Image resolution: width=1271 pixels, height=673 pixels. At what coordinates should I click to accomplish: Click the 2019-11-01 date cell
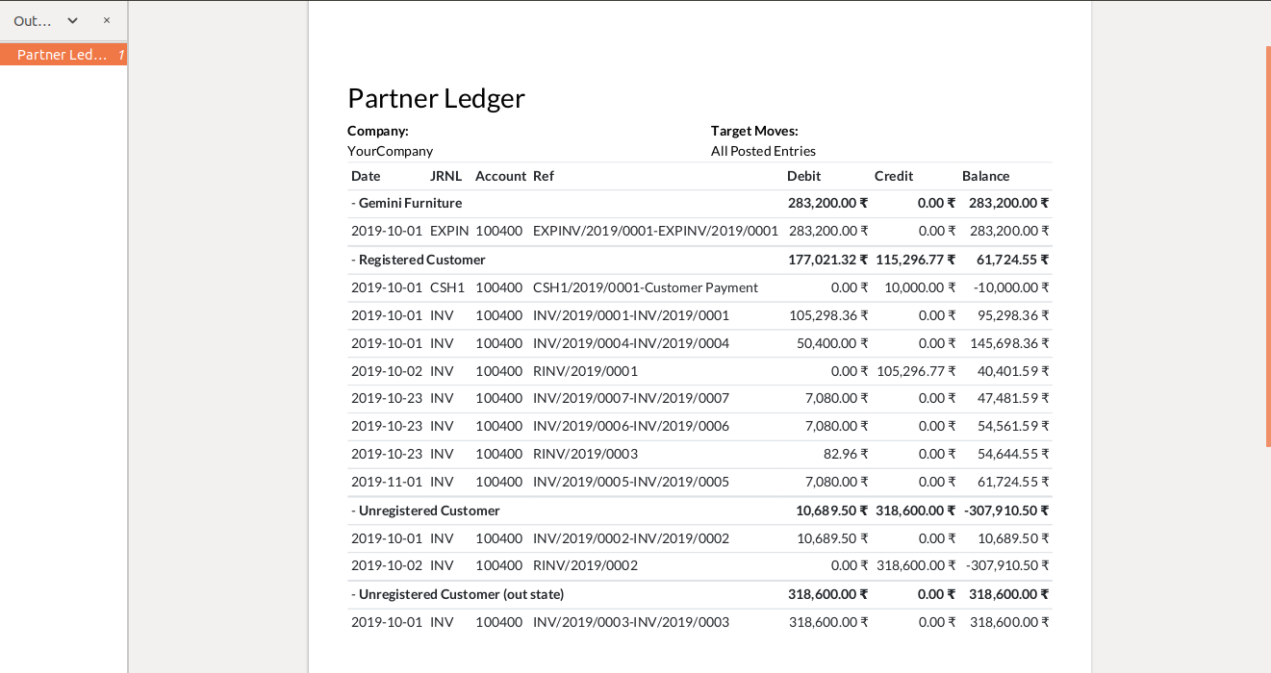point(386,482)
